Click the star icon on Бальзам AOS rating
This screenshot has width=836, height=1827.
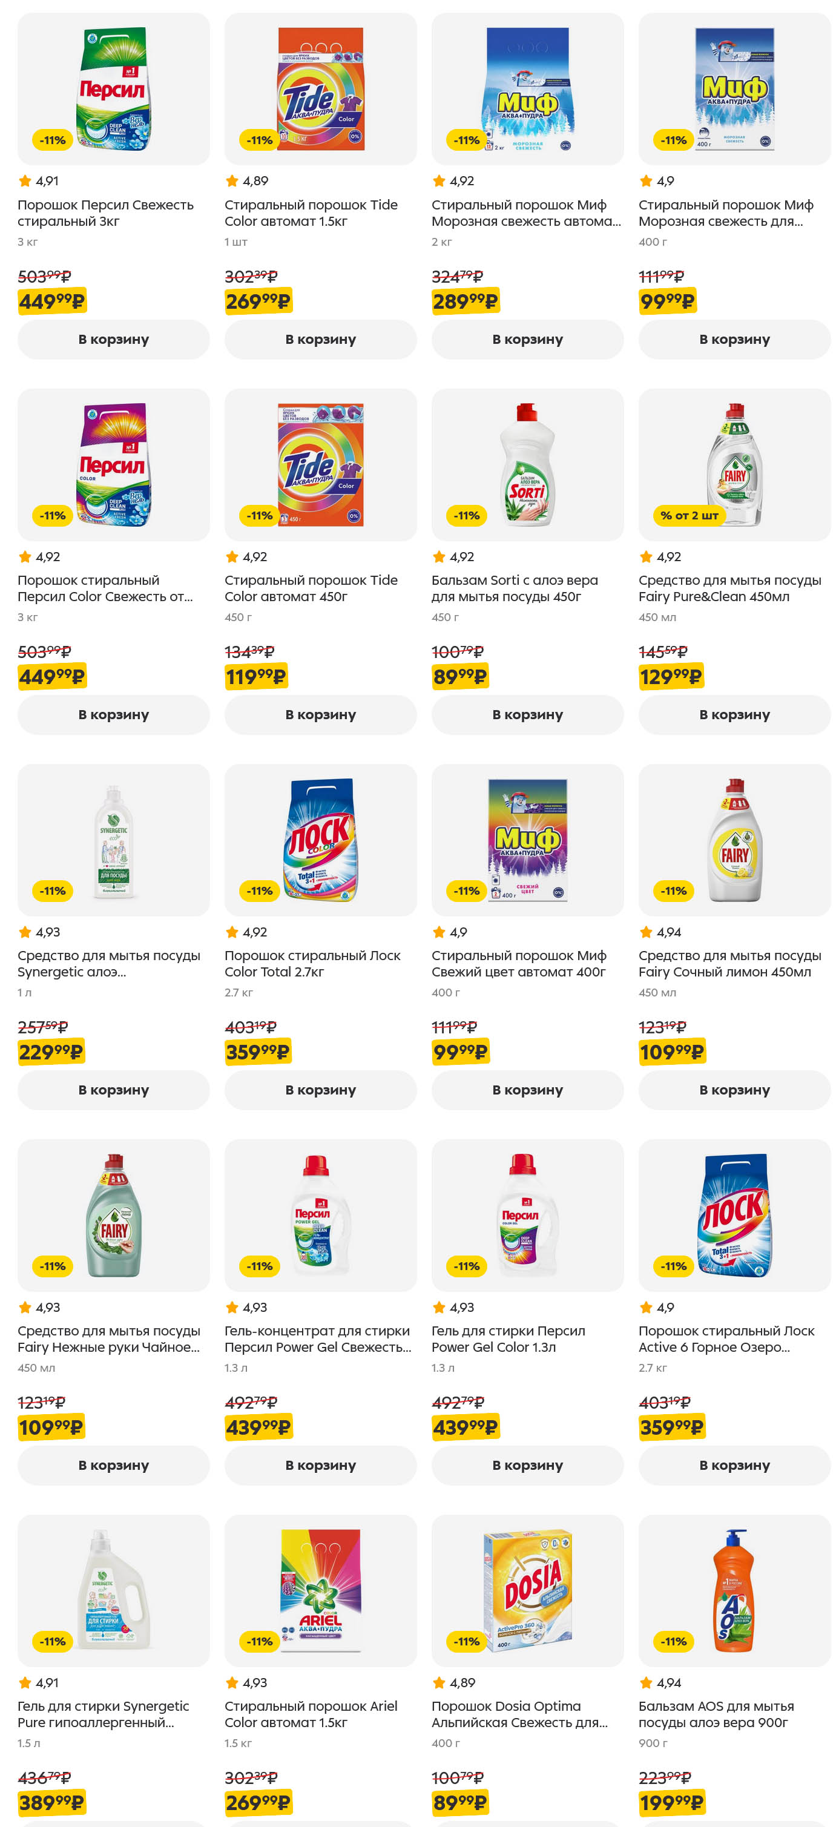(646, 1683)
